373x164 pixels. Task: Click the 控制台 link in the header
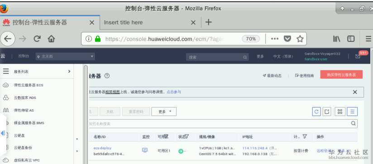(24, 56)
